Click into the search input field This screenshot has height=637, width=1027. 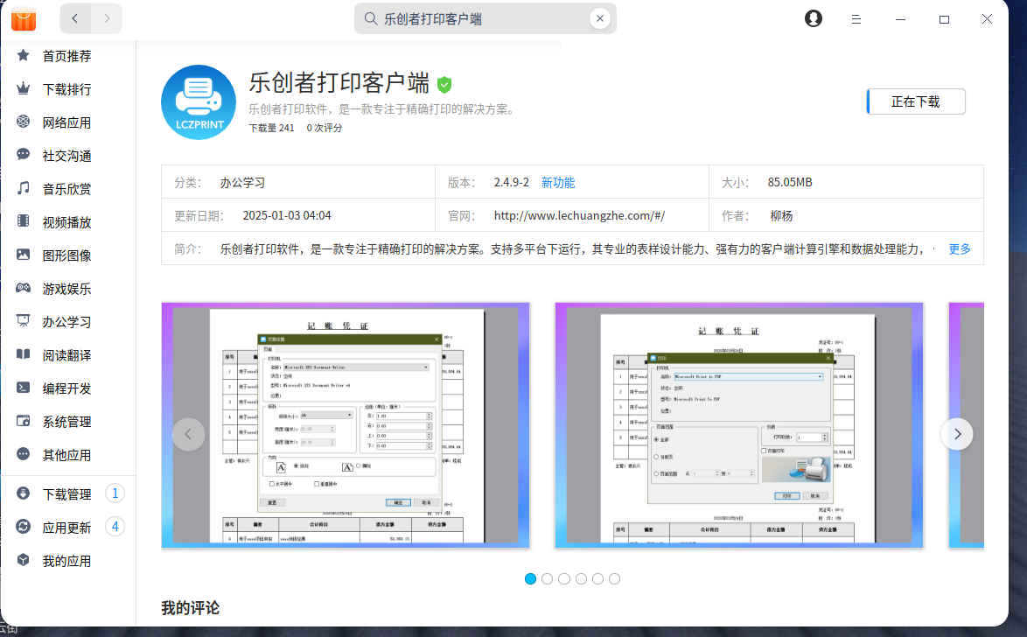[x=481, y=18]
